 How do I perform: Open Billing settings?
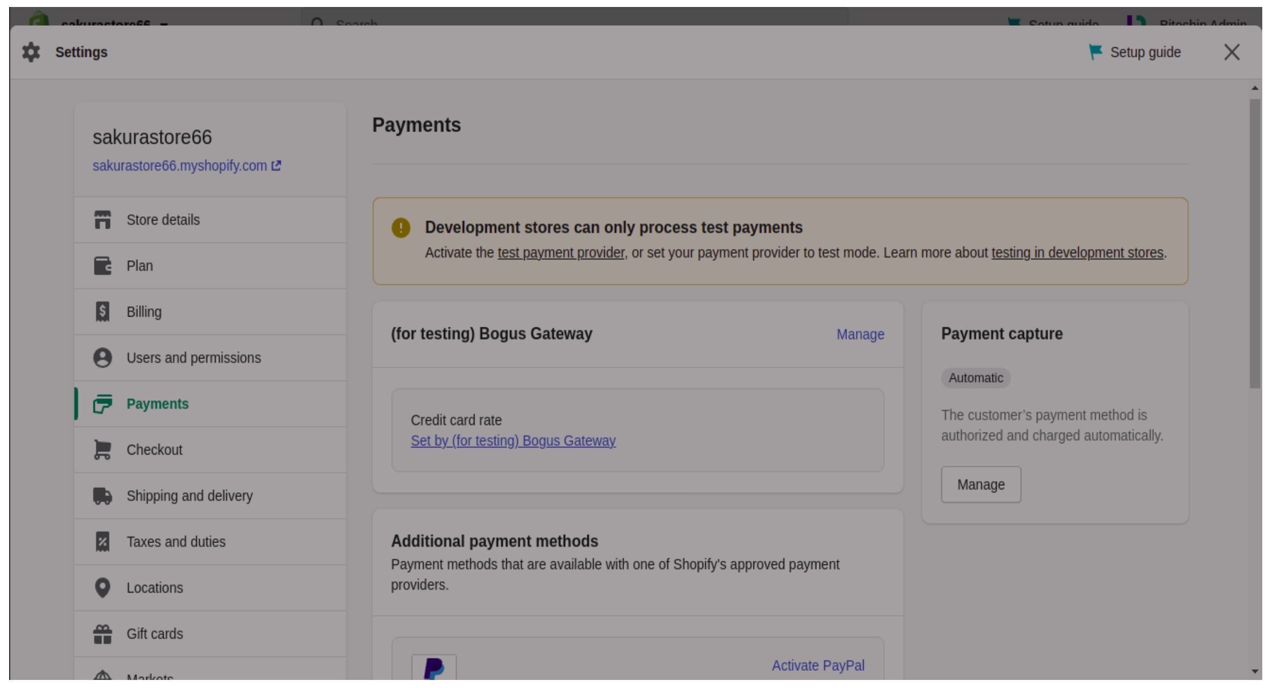[210, 312]
